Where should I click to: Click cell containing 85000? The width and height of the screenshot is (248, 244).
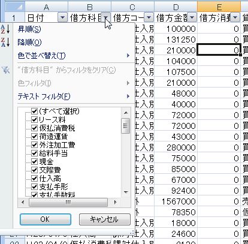tap(176, 169)
